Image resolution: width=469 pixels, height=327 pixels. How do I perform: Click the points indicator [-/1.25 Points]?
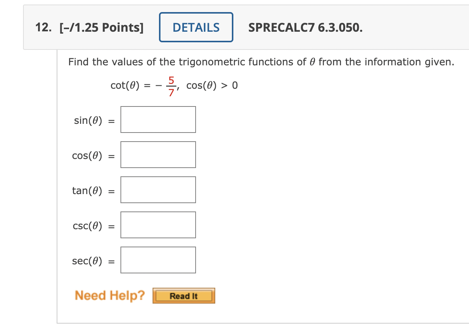coord(102,27)
